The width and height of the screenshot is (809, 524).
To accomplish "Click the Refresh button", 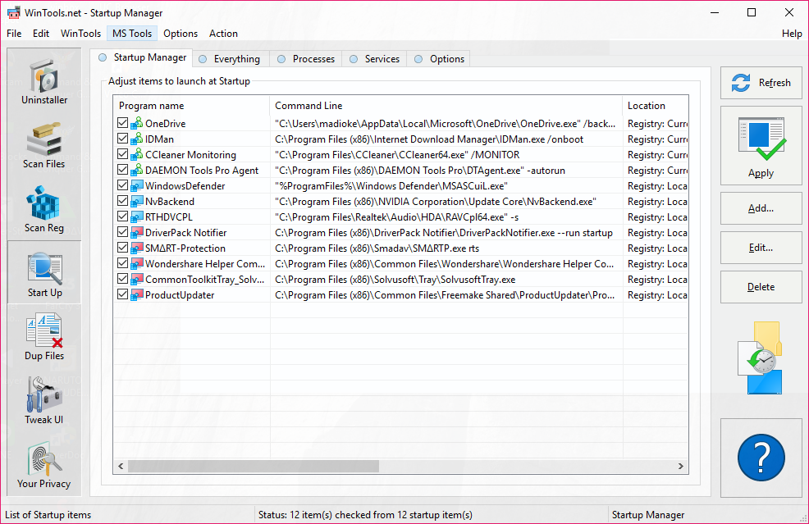I will (x=761, y=83).
